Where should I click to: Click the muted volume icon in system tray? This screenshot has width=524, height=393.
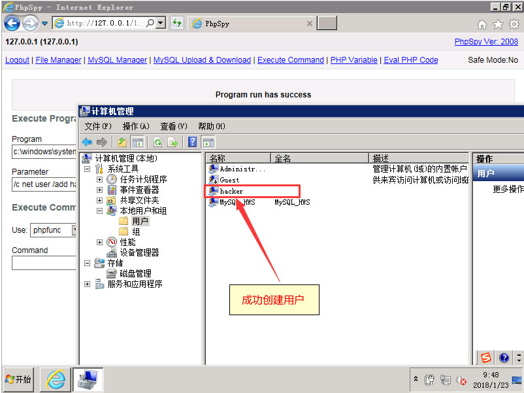click(461, 379)
